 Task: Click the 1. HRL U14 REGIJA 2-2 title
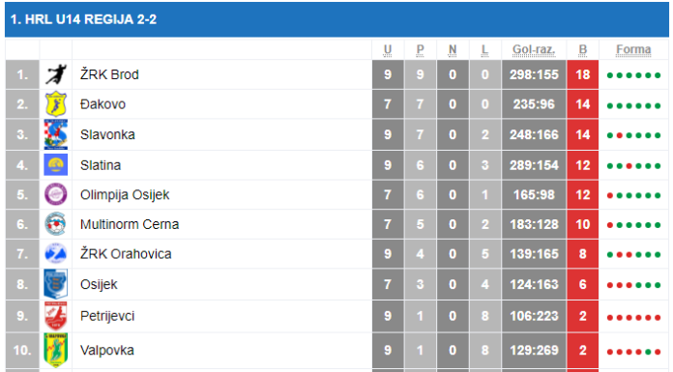pos(83,19)
